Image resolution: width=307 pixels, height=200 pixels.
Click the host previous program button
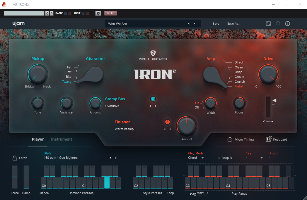47,13
